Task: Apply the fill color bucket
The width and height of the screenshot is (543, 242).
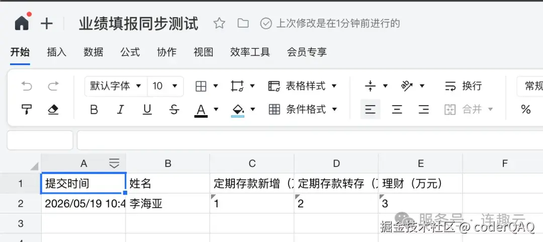Action: [x=237, y=111]
